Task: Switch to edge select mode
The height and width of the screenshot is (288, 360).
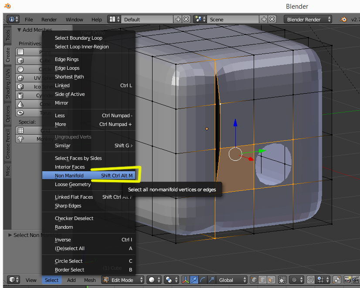Action: [262, 280]
